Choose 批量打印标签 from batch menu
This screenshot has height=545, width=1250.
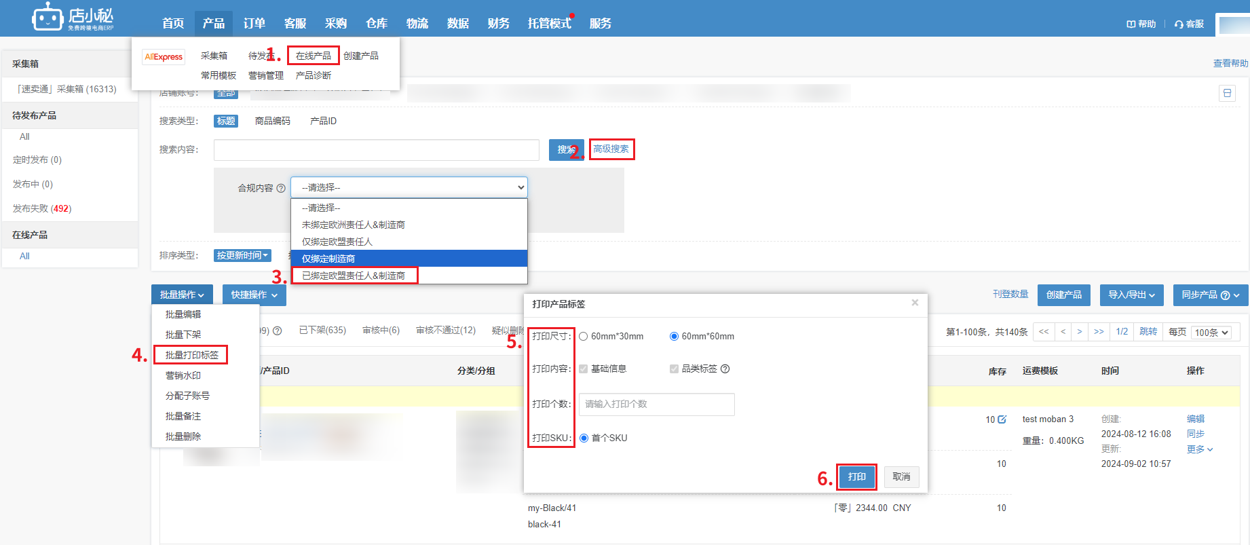(x=191, y=355)
